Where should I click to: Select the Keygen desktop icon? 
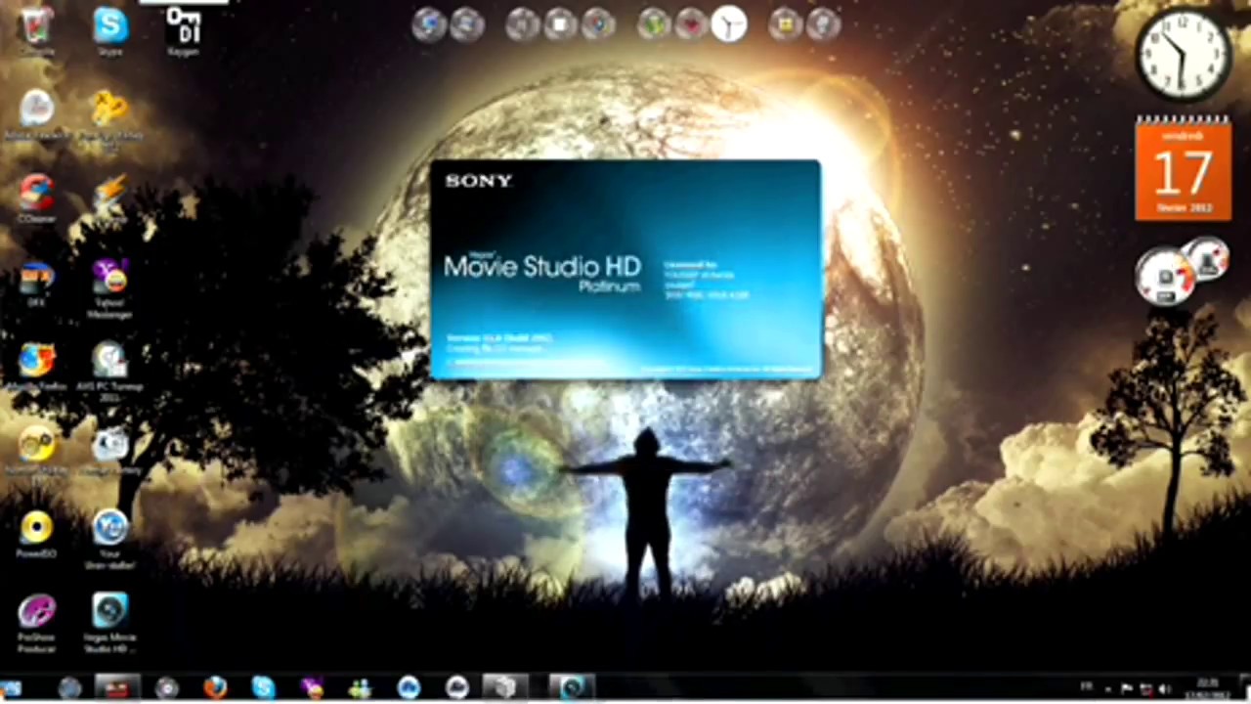(184, 30)
